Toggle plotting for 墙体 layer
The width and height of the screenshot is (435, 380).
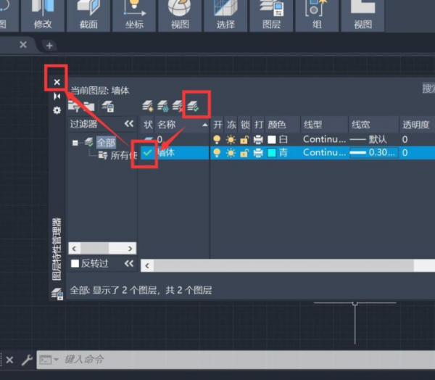(258, 153)
